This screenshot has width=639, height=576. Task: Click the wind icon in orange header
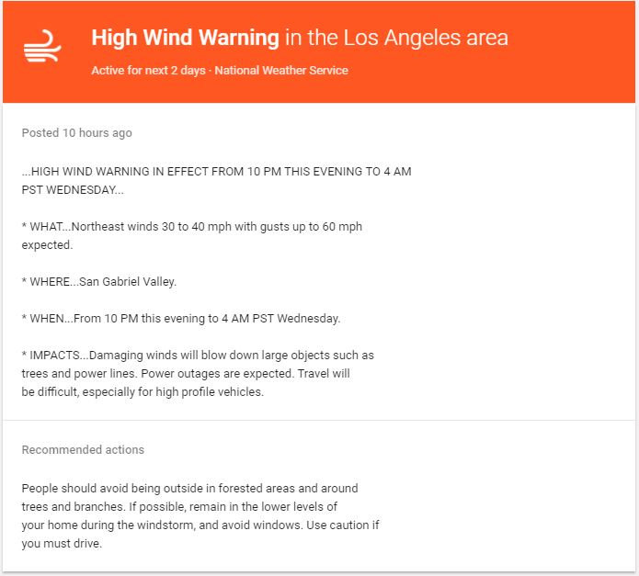(42, 46)
